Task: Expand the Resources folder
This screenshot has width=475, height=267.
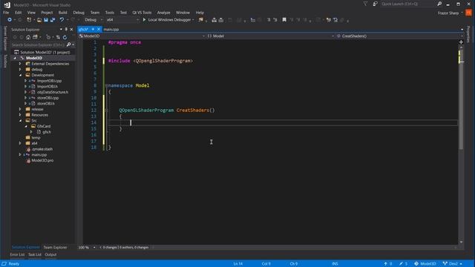Action: click(x=20, y=115)
